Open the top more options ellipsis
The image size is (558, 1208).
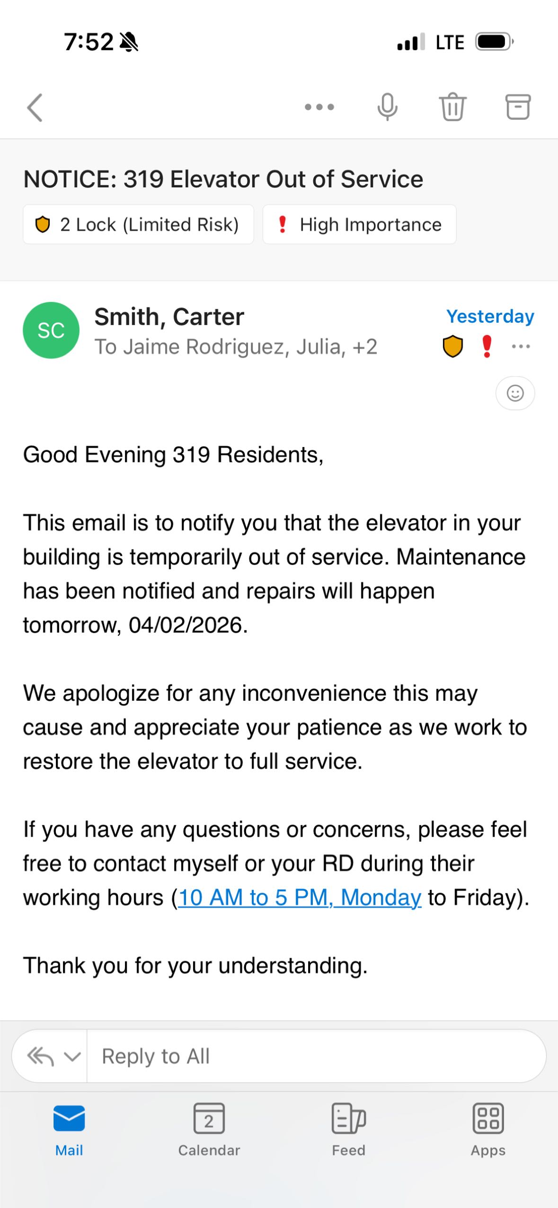click(319, 107)
